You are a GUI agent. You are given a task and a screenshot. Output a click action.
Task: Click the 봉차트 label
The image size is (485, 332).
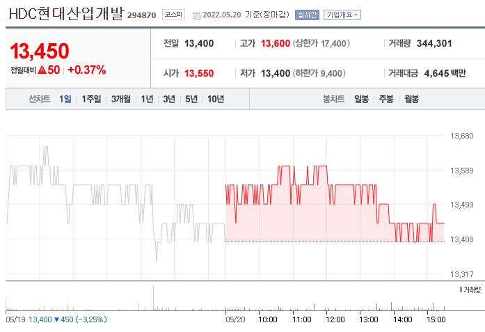(x=333, y=99)
